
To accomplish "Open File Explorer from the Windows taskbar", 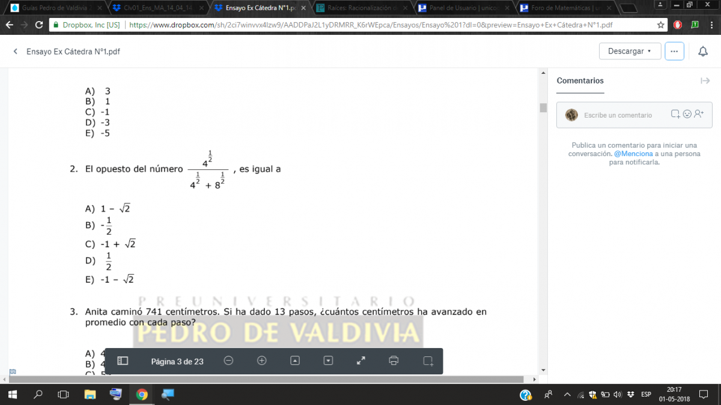I will [x=90, y=394].
